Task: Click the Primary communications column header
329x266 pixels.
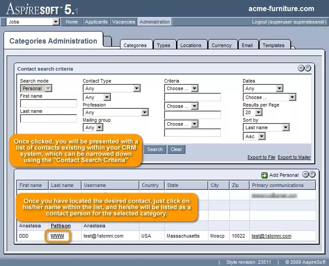Action: [x=283, y=185]
